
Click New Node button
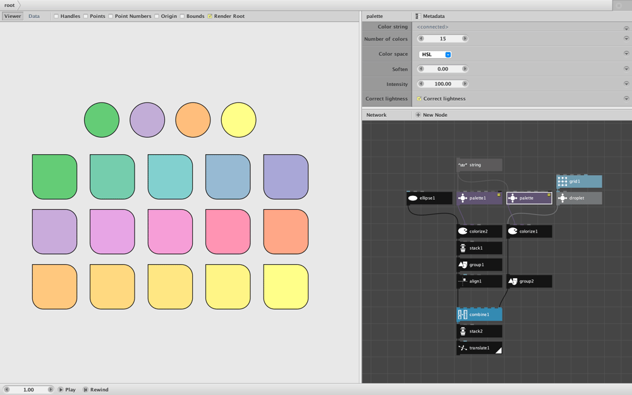click(431, 115)
